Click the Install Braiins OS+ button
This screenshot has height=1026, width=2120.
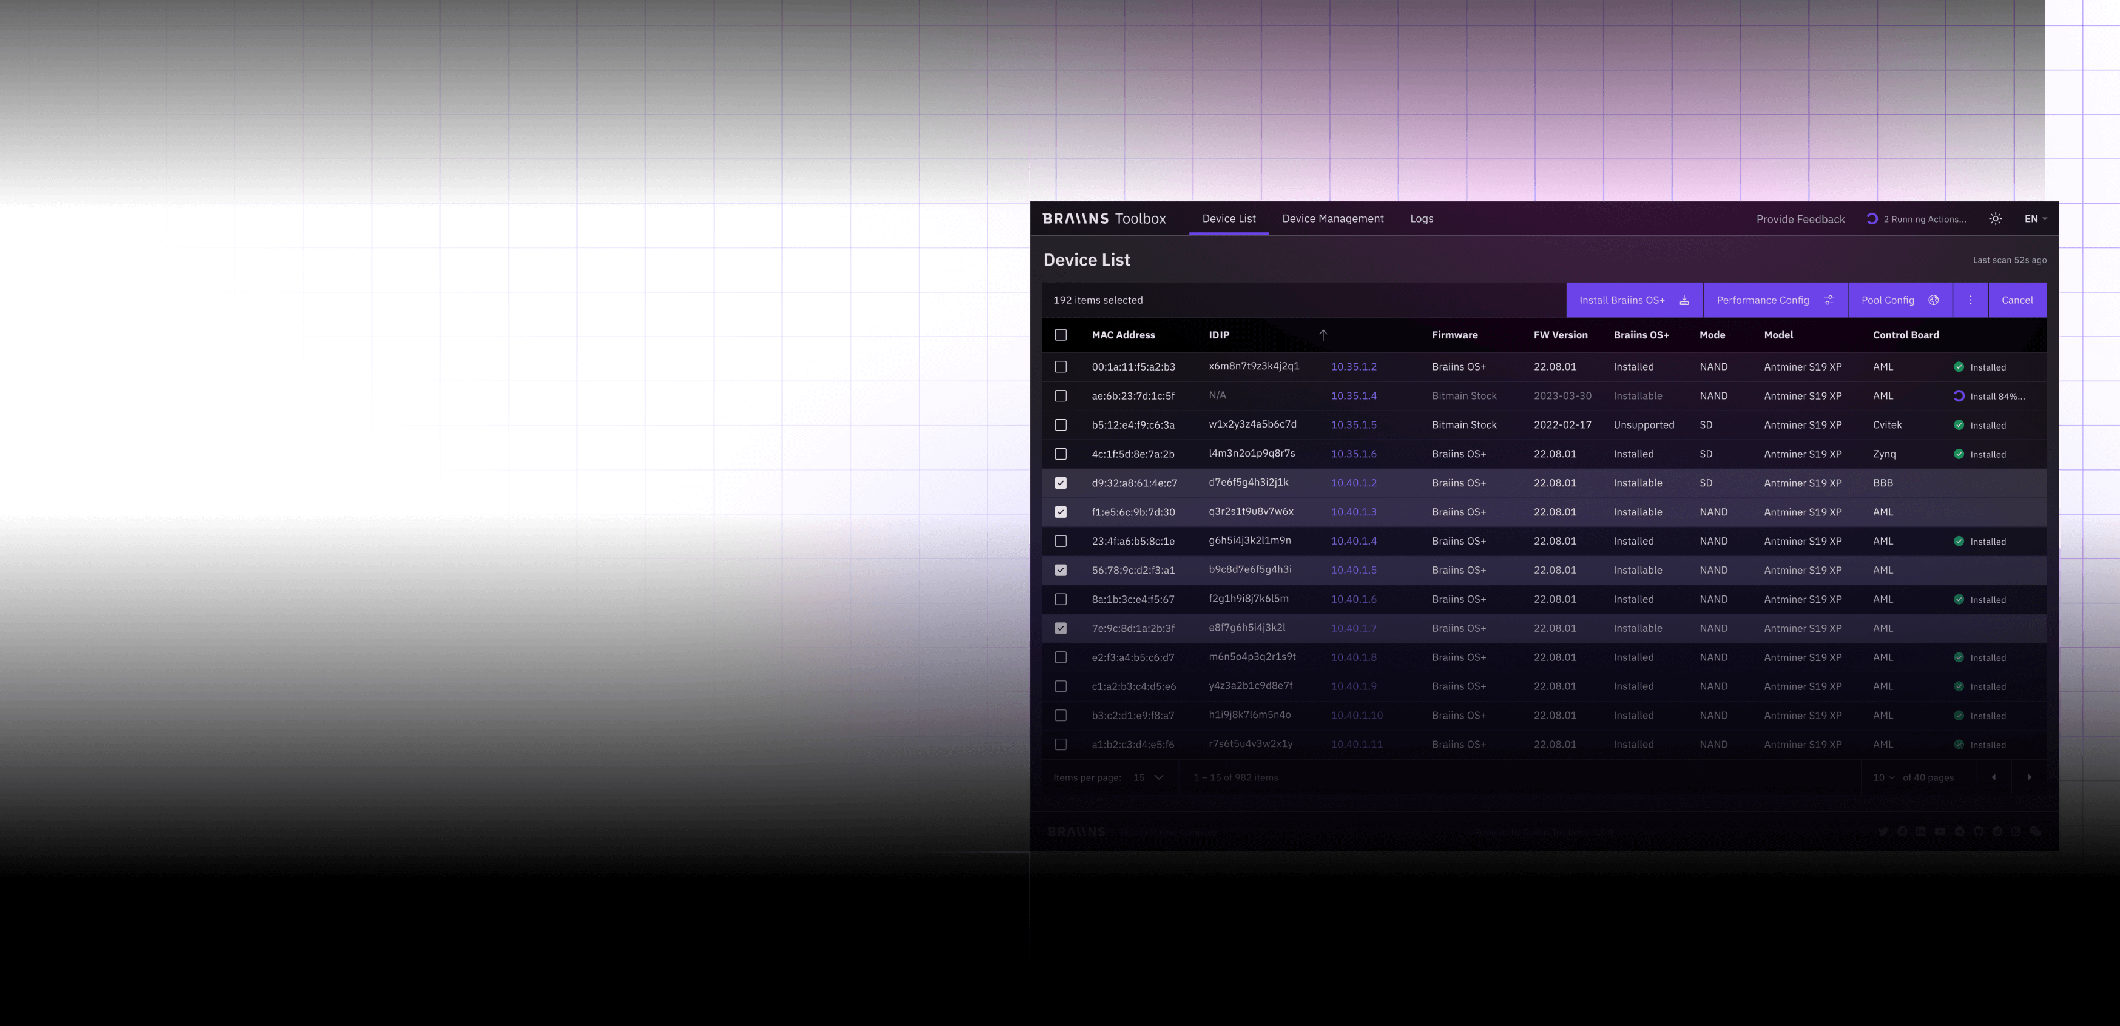pyautogui.click(x=1633, y=300)
